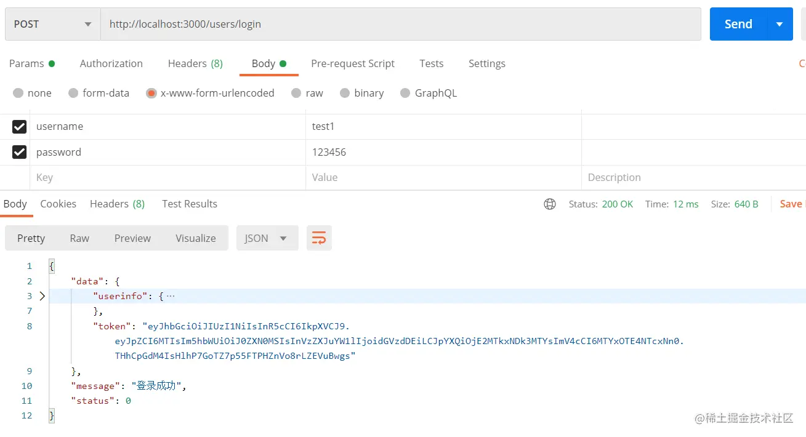The image size is (806, 437).
Task: Select the GraphQL body radio option
Action: tap(405, 93)
